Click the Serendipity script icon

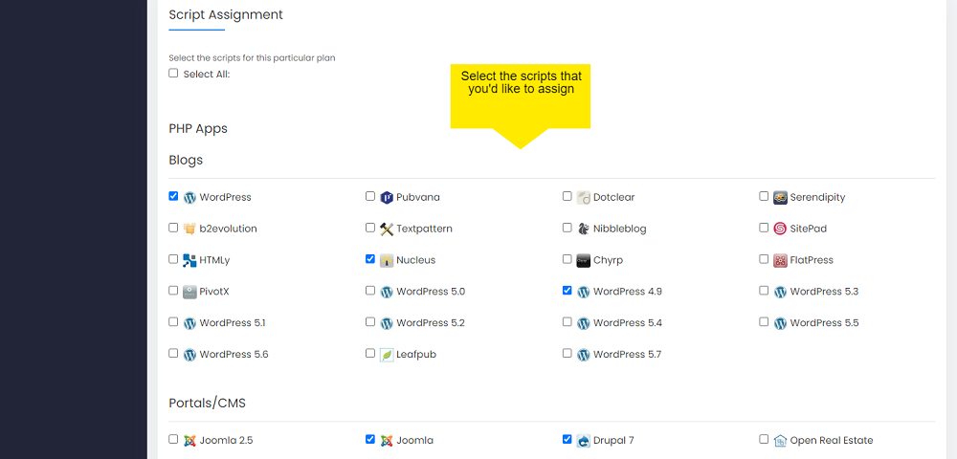point(780,198)
